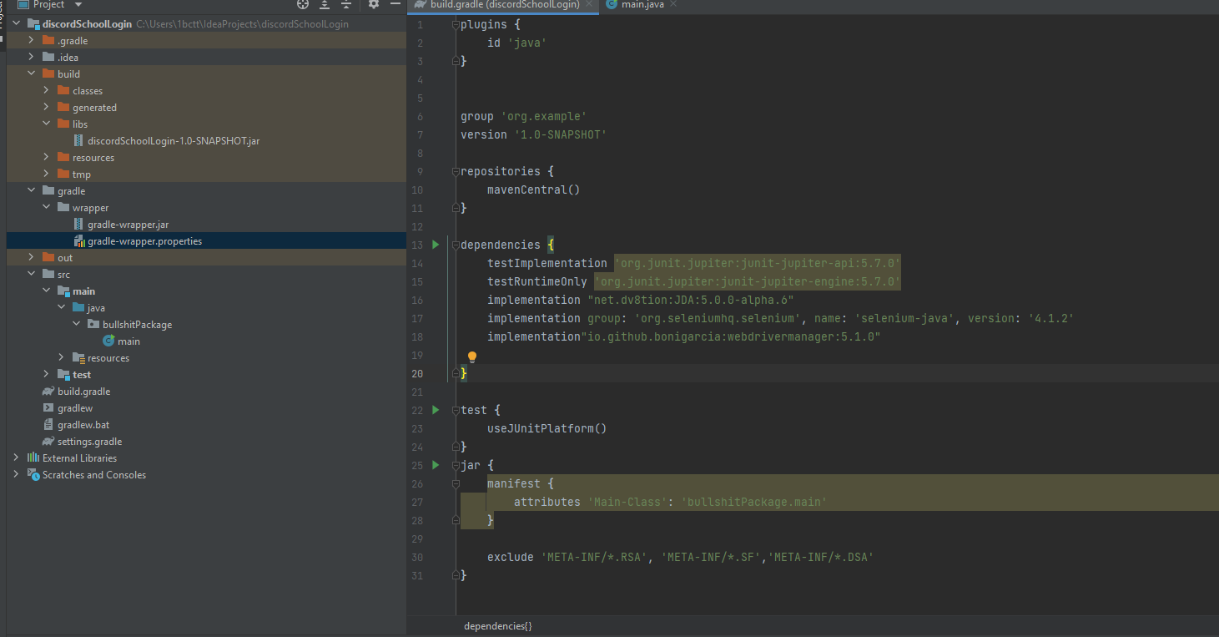
Task: Expand the resources folder under main
Action: pyautogui.click(x=61, y=358)
